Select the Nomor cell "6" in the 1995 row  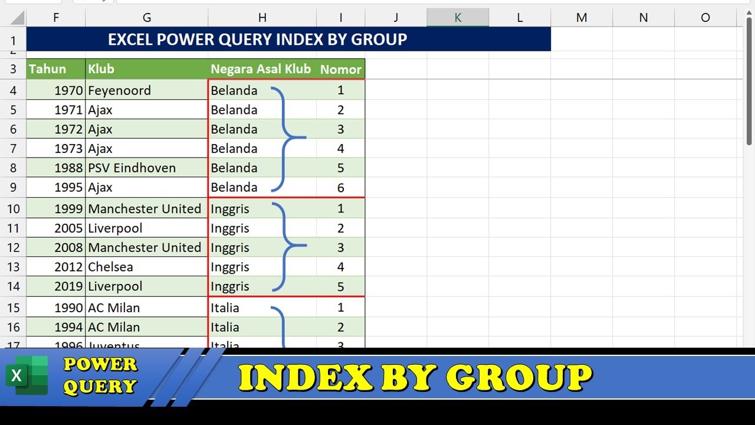click(341, 187)
